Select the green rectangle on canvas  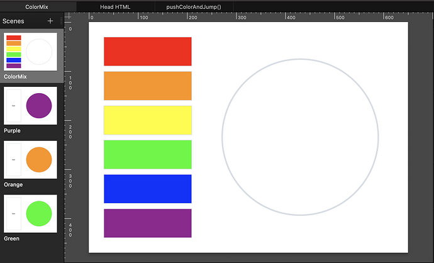(x=147, y=155)
